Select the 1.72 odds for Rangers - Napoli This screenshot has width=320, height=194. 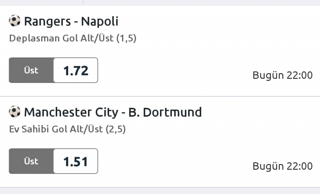point(76,71)
